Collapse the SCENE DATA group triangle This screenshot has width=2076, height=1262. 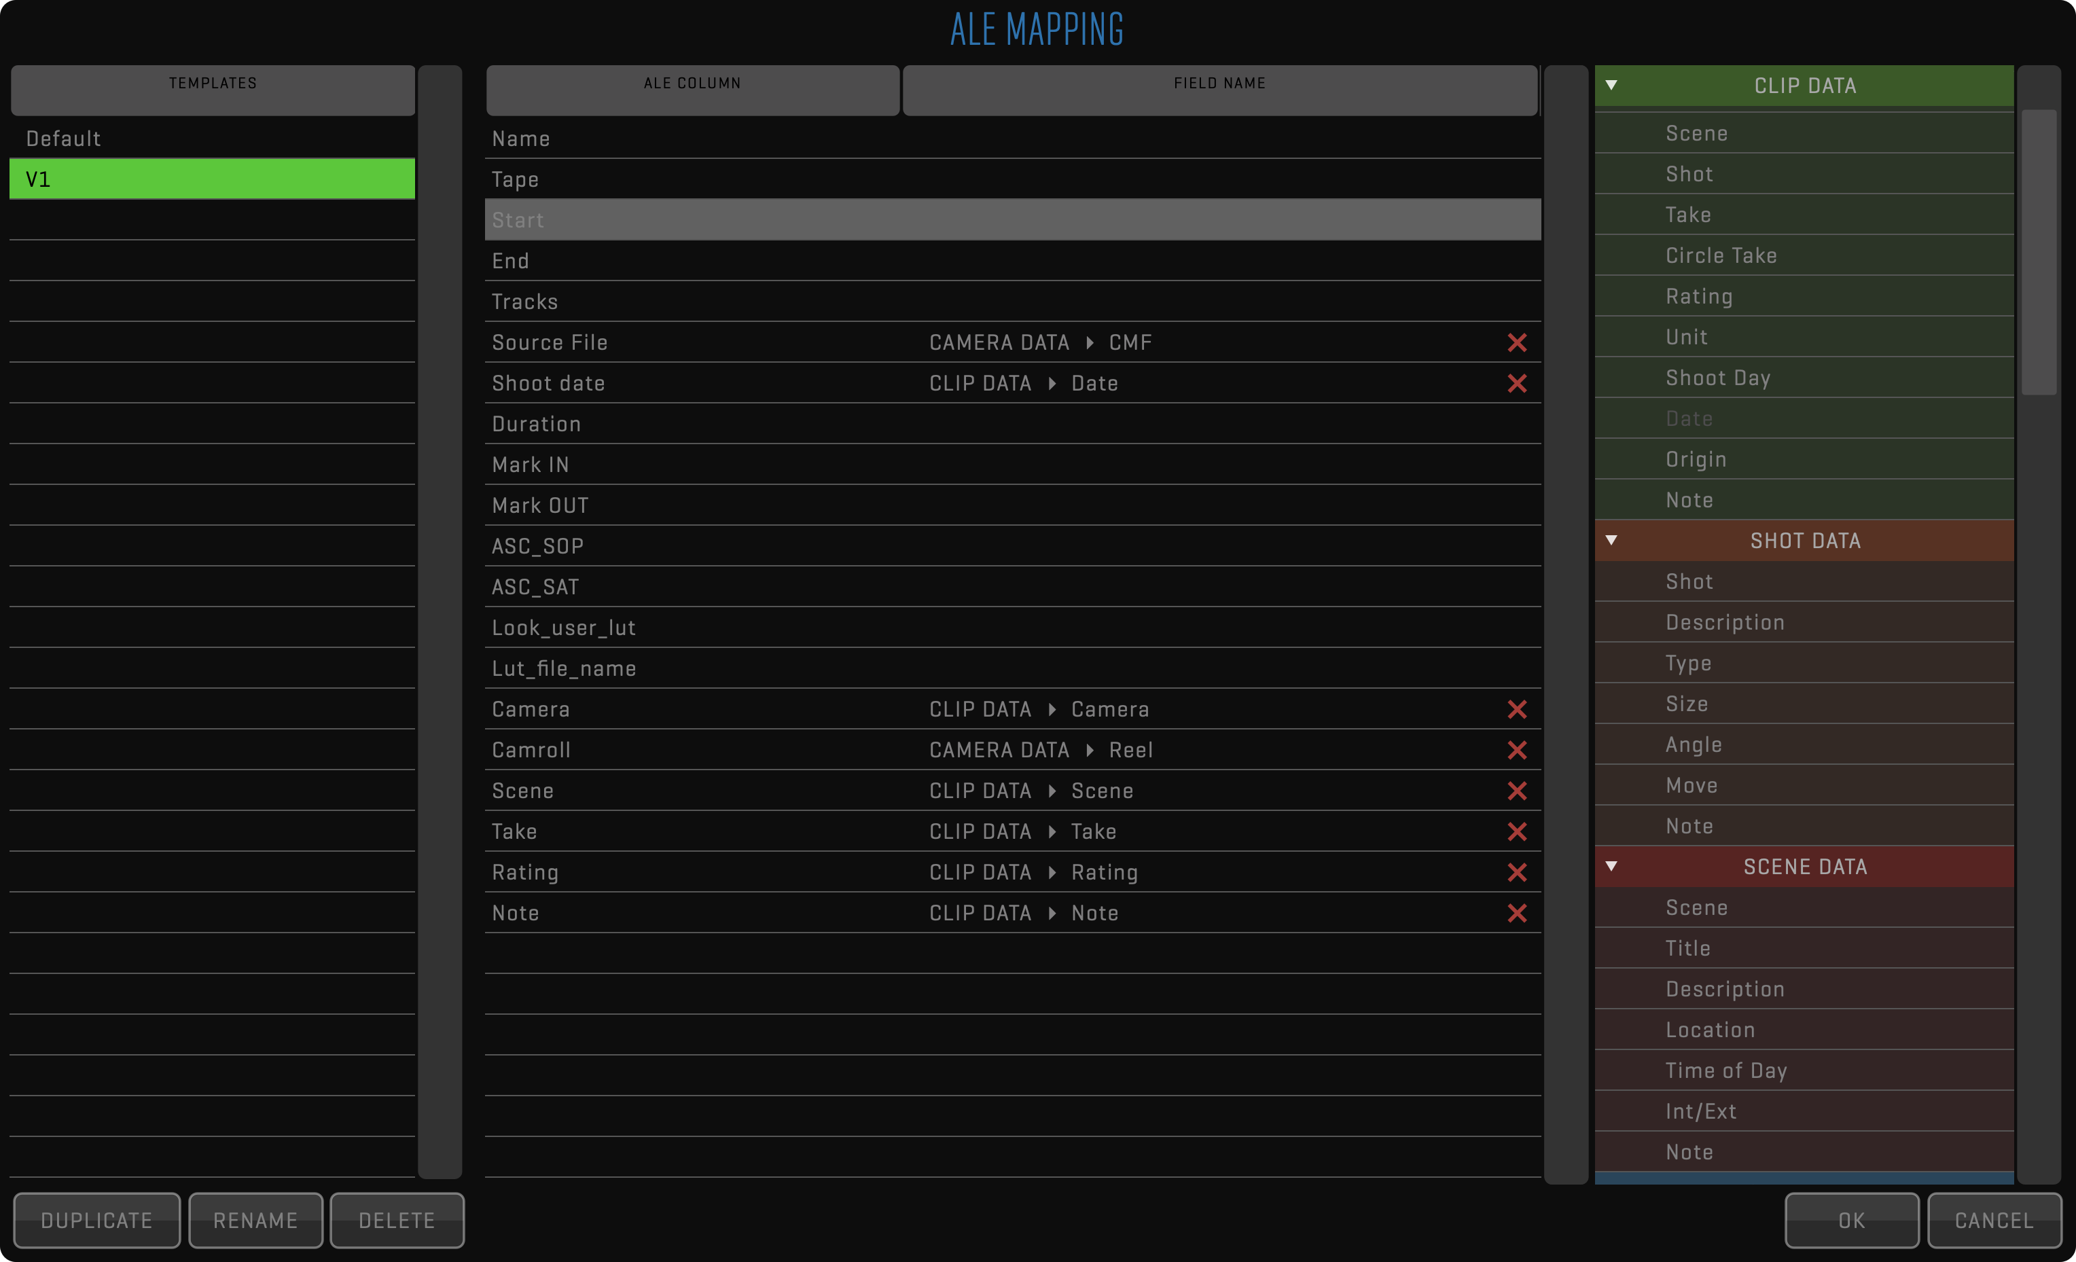click(1611, 866)
